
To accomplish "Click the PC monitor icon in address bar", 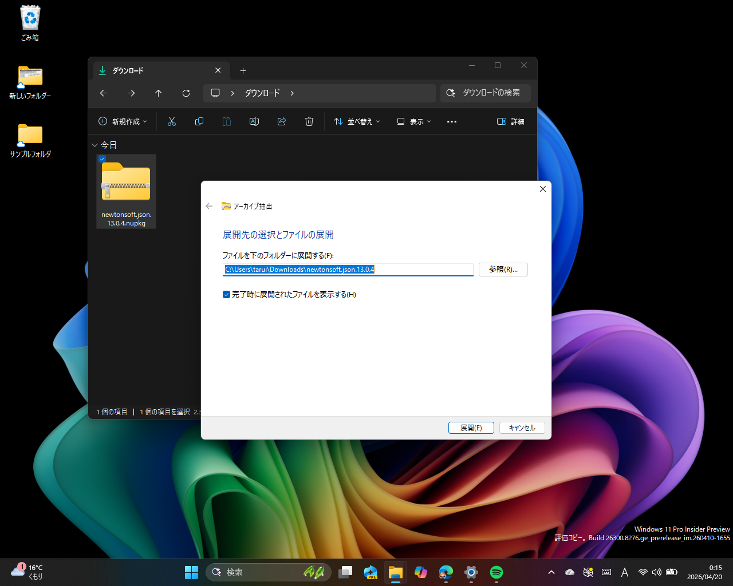I will 215,93.
